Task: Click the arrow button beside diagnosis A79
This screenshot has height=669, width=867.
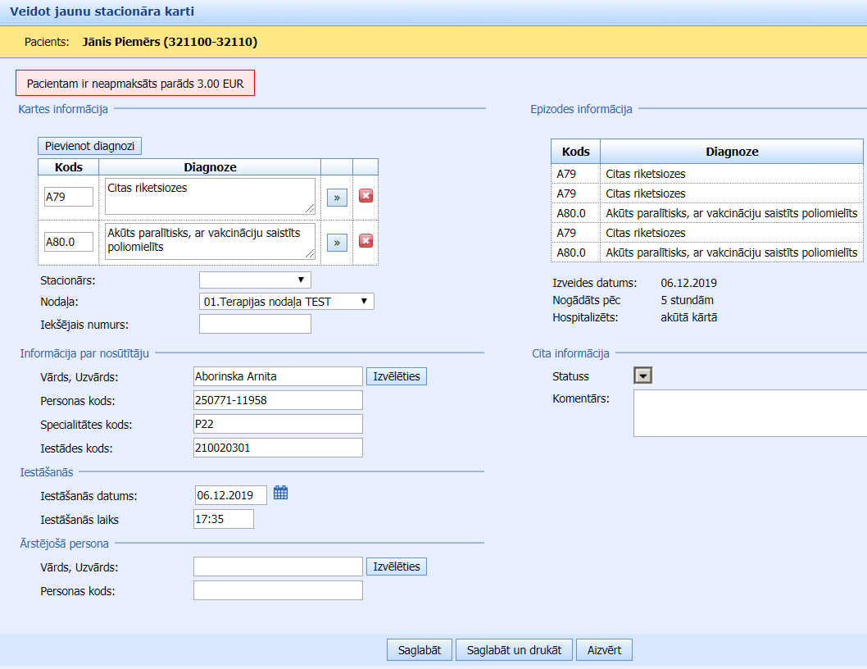Action: [337, 197]
